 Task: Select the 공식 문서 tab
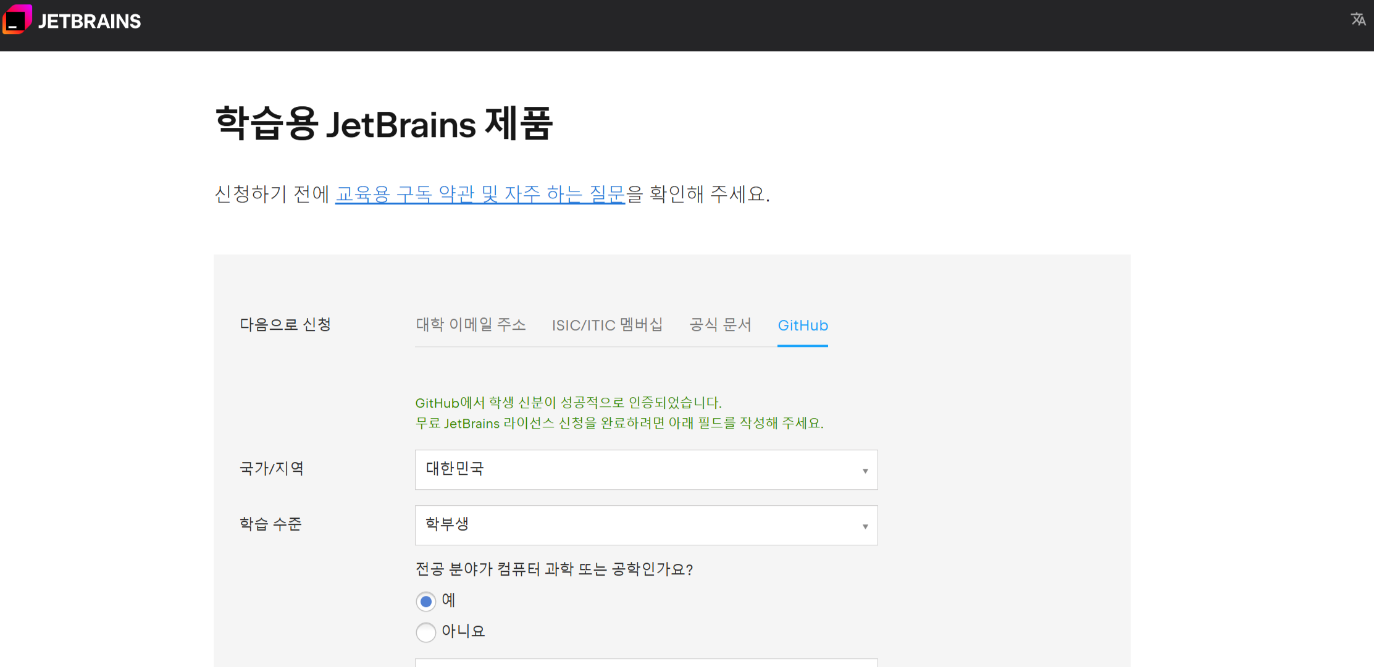(x=720, y=325)
